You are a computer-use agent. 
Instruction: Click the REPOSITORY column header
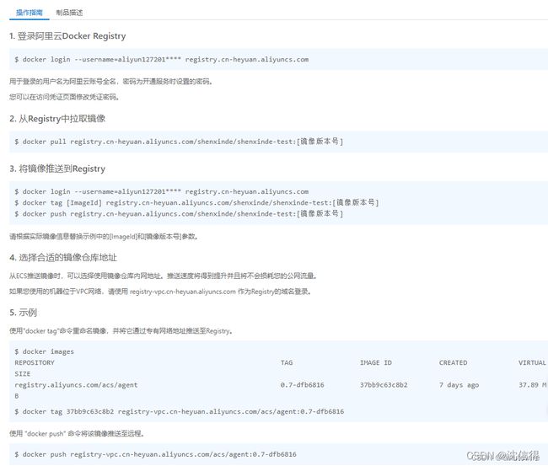point(35,362)
